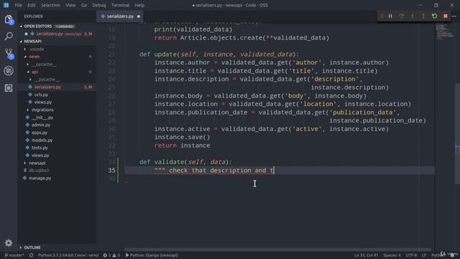
Task: Click the editor vertical scrollbar
Action: coord(457,133)
